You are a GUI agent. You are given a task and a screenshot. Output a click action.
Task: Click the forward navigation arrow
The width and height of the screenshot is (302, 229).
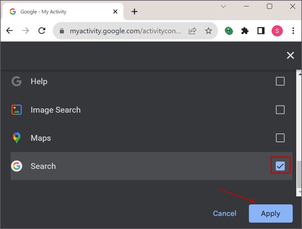coord(26,31)
